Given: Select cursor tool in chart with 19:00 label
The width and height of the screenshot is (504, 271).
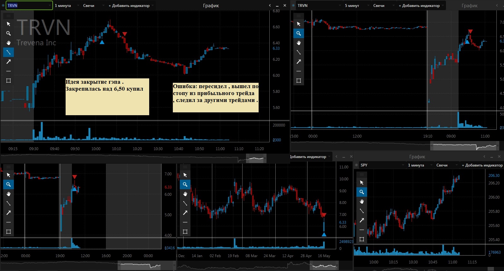Looking at the screenshot, I should pyautogui.click(x=9, y=175).
